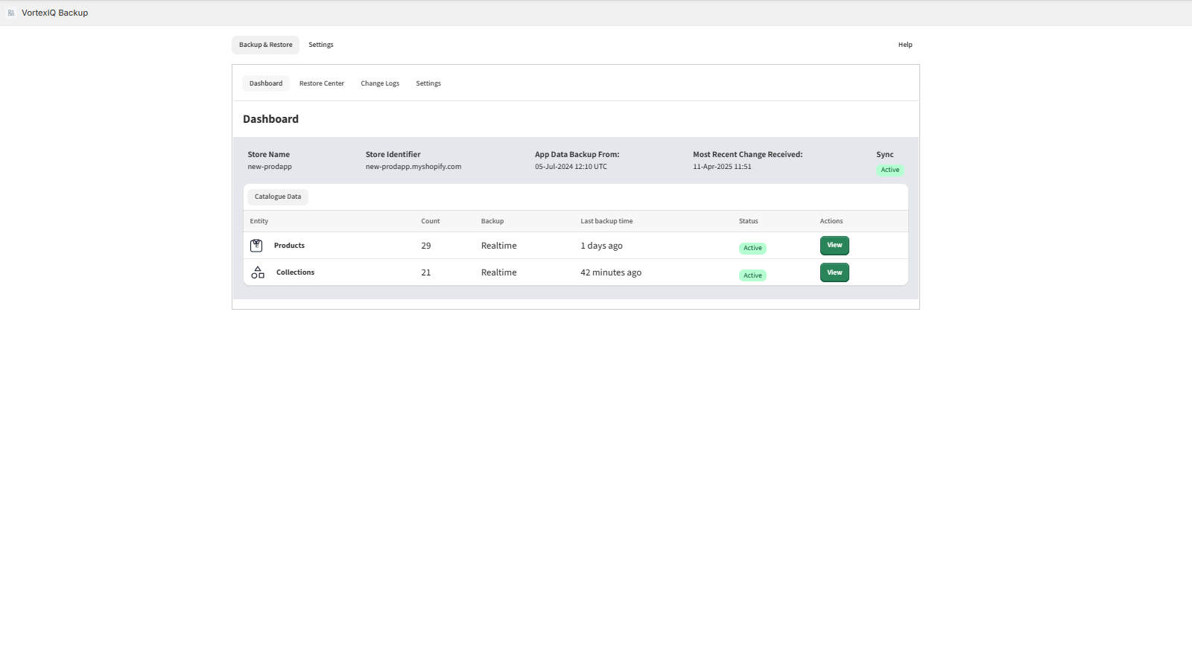The image size is (1192, 670).
Task: Open the Change Logs tab
Action: pyautogui.click(x=380, y=83)
